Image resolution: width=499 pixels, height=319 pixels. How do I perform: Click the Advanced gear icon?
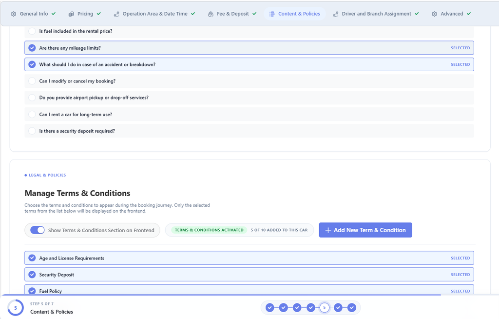click(434, 14)
